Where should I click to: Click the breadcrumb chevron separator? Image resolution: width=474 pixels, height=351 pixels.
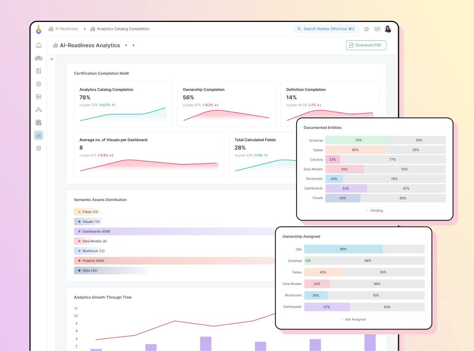coord(84,30)
